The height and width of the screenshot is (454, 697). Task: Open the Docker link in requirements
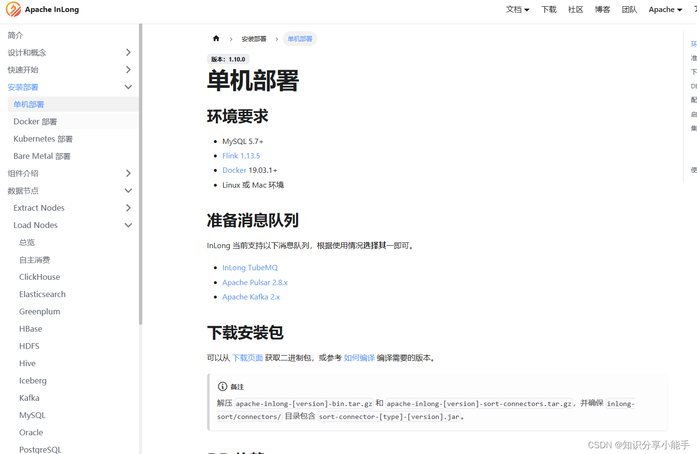coord(235,170)
